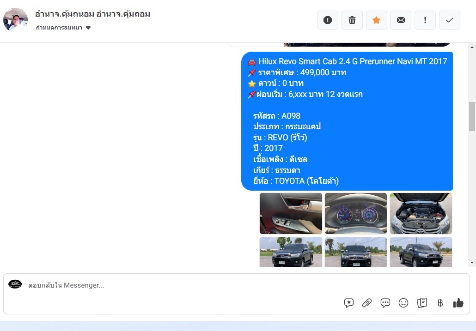The width and height of the screenshot is (476, 331).
Task: Open car door interior photo thumbnail
Action: pyautogui.click(x=291, y=213)
